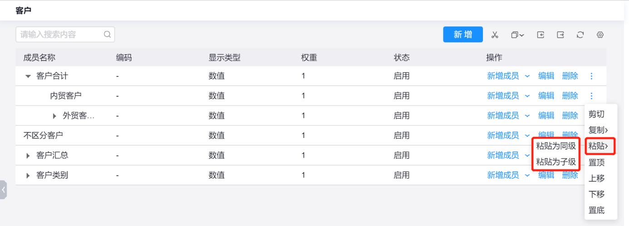Screen dimensions: 629x226
Task: Click the scissors cut icon in toolbar
Action: coord(495,35)
